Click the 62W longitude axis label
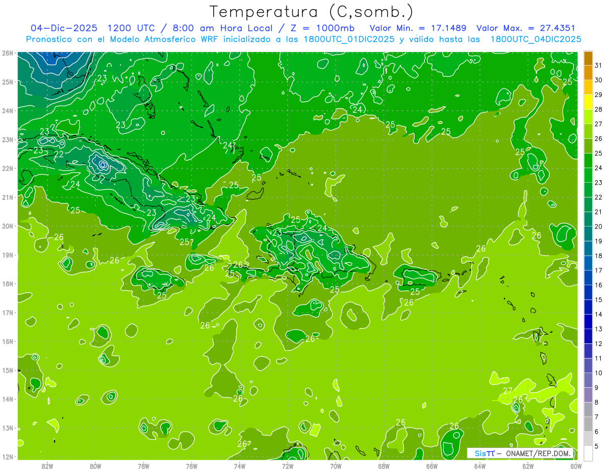The width and height of the screenshot is (612, 473). tap(528, 466)
